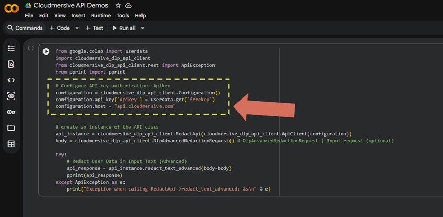
Task: Open the File menu
Action: click(29, 16)
